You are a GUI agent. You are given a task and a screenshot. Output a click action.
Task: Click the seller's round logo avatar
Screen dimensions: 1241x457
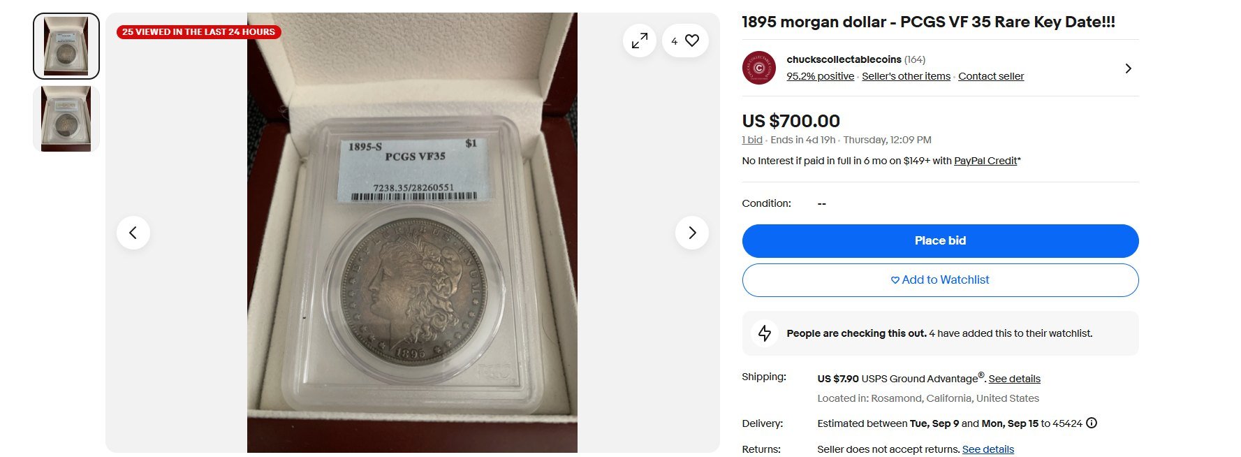pos(759,68)
